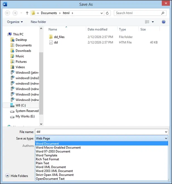This screenshot has height=184, width=172.
Task: Open Documents in the navigation pane
Action: tap(23, 45)
